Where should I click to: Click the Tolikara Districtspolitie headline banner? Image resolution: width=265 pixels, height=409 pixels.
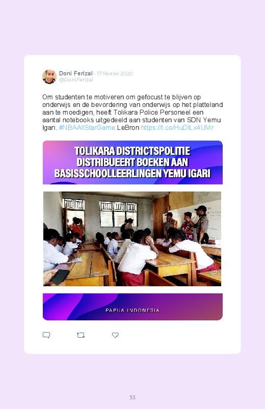pyautogui.click(x=132, y=162)
